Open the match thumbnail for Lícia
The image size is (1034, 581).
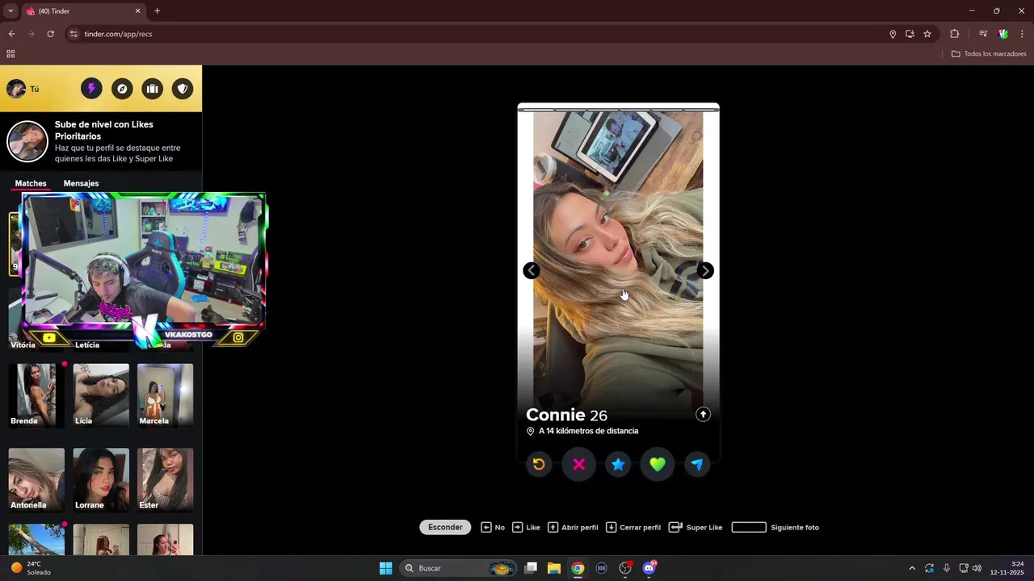[101, 395]
